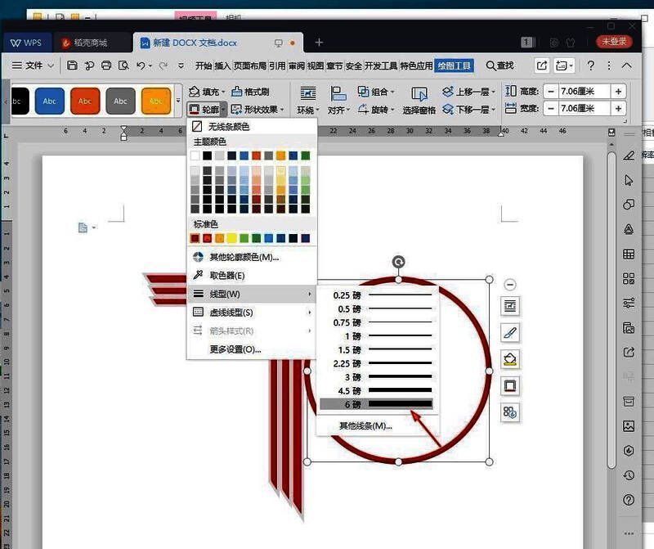This screenshot has height=549, width=654.
Task: Expand the 形状效果 shape effects dropdown
Action: (x=258, y=109)
